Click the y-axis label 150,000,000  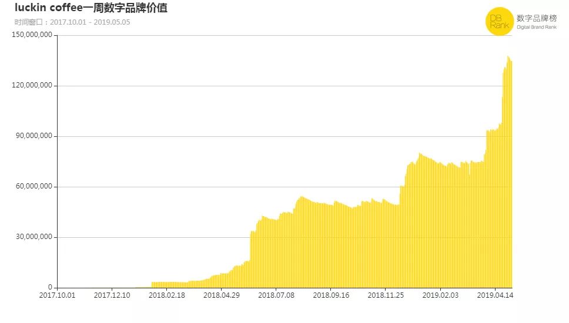[x=32, y=35]
